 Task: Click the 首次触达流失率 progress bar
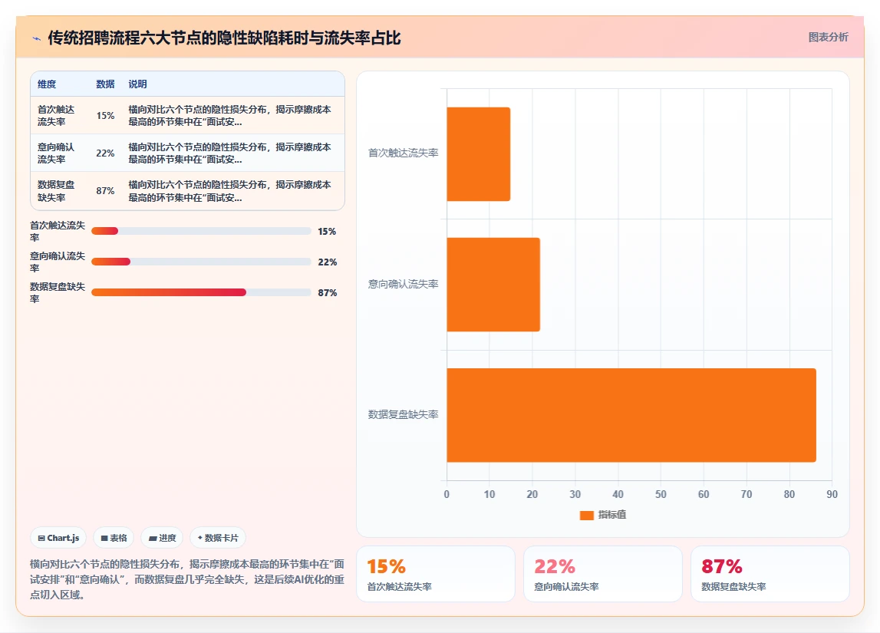point(201,231)
